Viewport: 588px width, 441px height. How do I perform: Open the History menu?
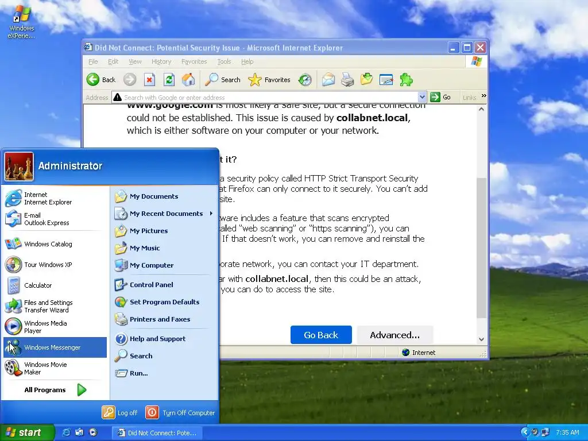click(161, 61)
